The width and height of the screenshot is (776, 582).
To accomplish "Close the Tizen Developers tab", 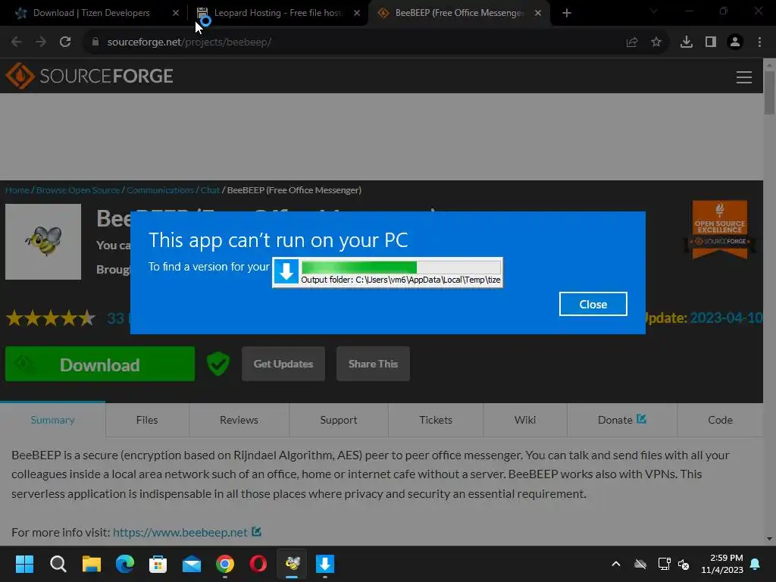I will point(176,13).
